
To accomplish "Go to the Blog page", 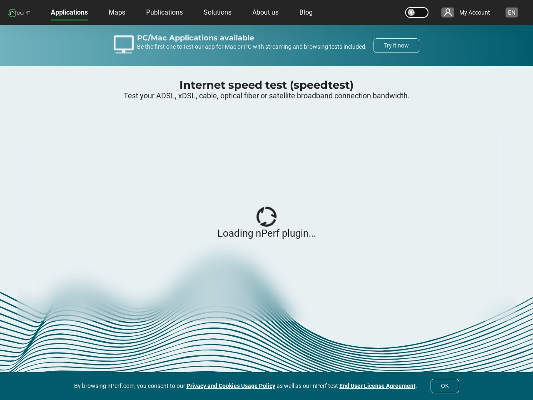I will point(306,12).
